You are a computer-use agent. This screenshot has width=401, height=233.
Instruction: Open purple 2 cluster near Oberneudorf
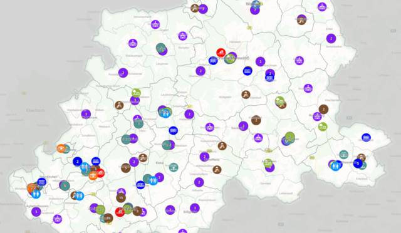(x=200, y=71)
